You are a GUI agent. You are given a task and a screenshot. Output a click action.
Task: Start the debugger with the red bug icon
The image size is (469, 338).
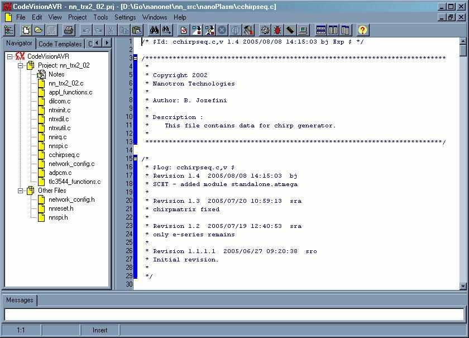click(277, 30)
